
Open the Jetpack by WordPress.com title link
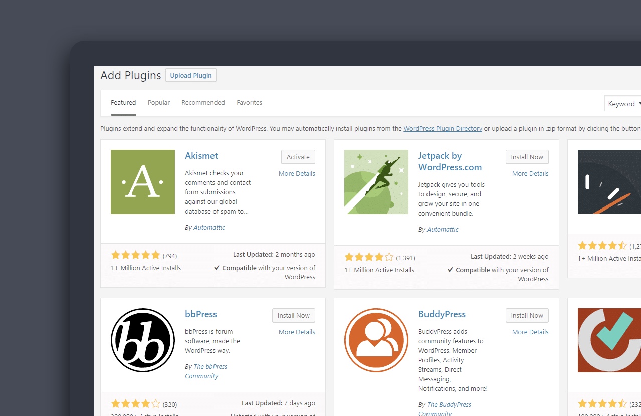(450, 161)
